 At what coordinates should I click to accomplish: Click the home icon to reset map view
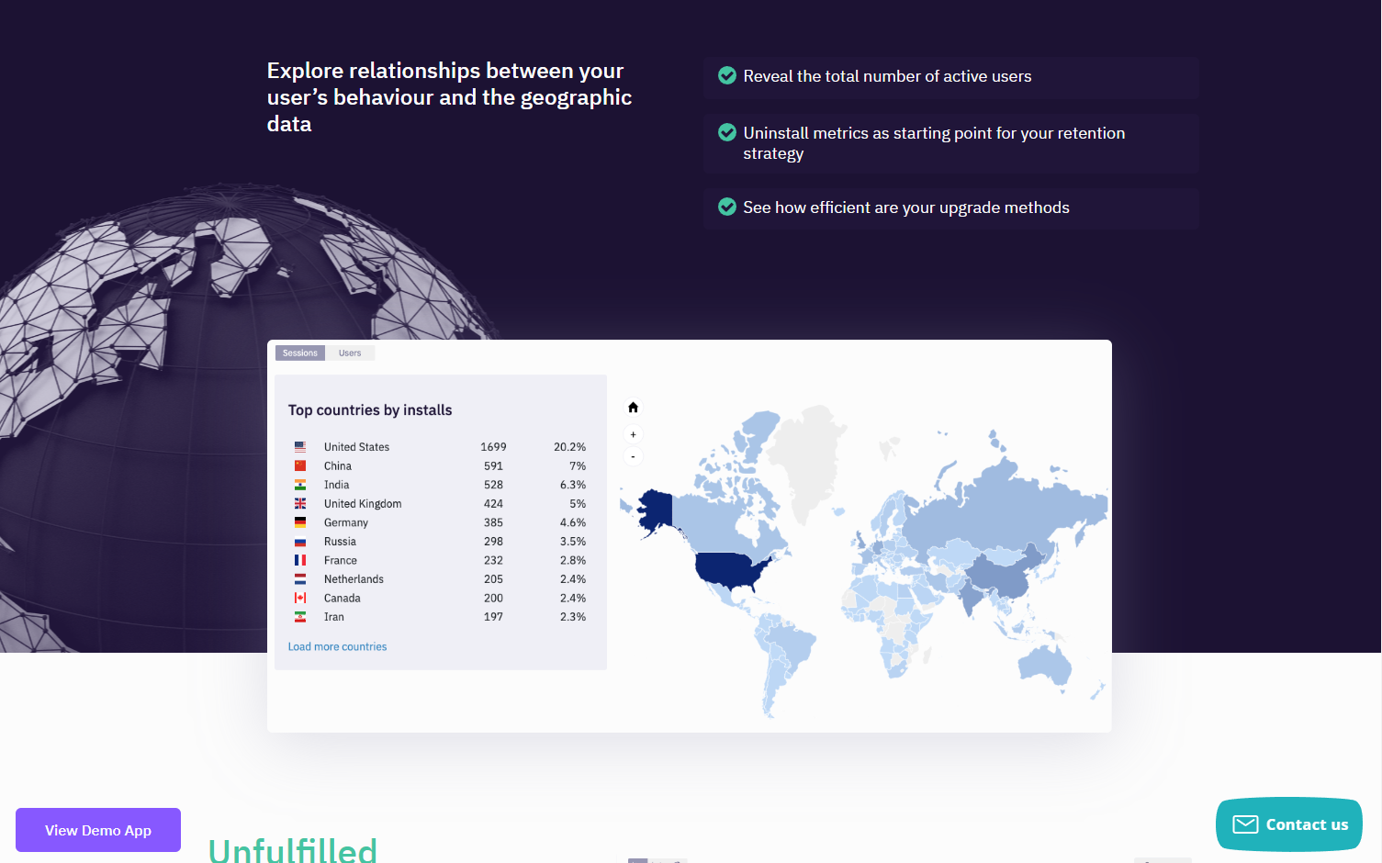point(633,407)
